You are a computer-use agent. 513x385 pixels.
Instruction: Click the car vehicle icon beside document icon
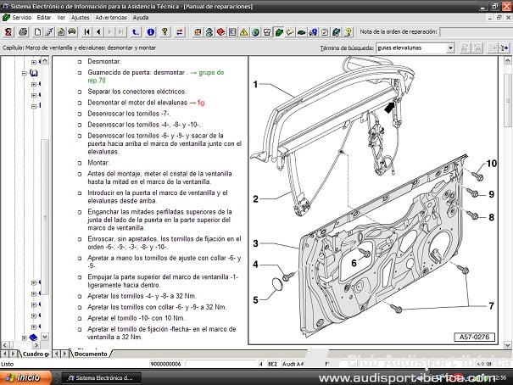[x=71, y=31]
